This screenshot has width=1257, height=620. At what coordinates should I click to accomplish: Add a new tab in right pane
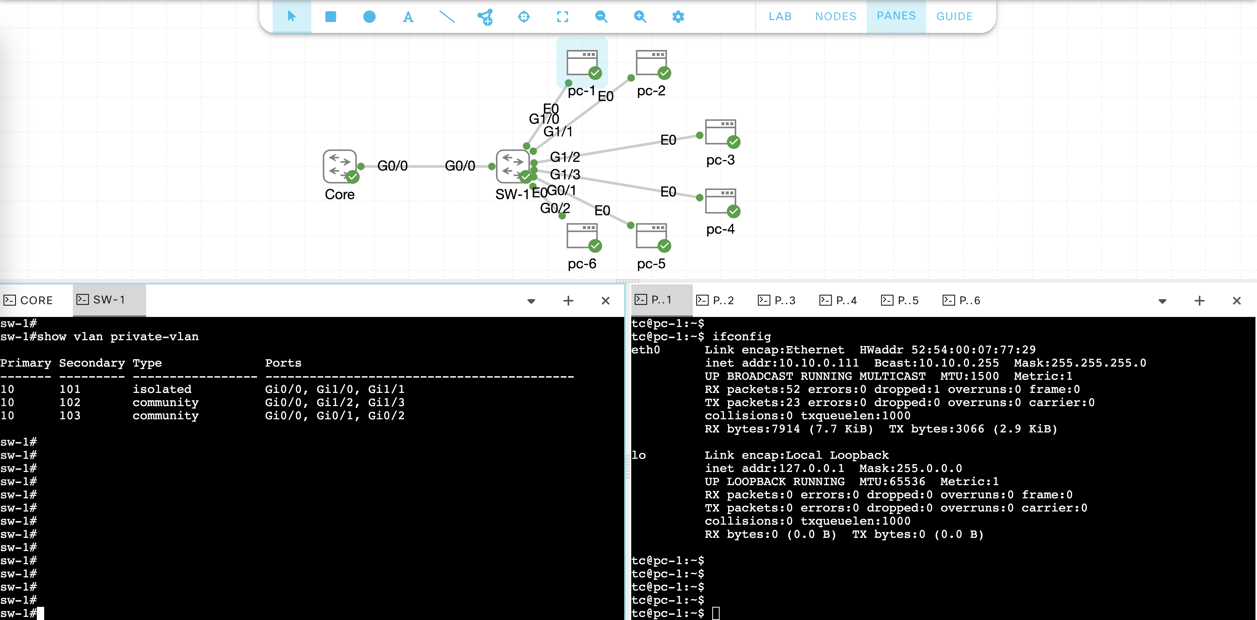click(1199, 300)
